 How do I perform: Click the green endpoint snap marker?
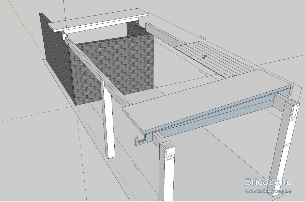click(291, 100)
